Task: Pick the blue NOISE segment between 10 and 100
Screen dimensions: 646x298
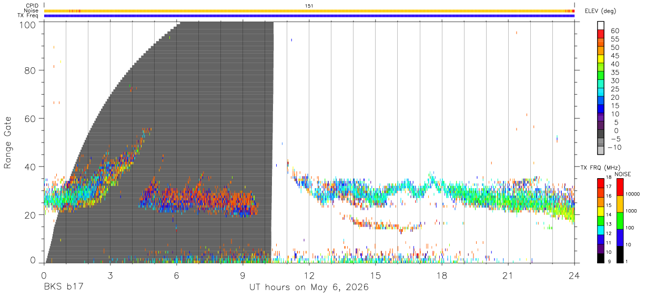Action: pos(619,237)
